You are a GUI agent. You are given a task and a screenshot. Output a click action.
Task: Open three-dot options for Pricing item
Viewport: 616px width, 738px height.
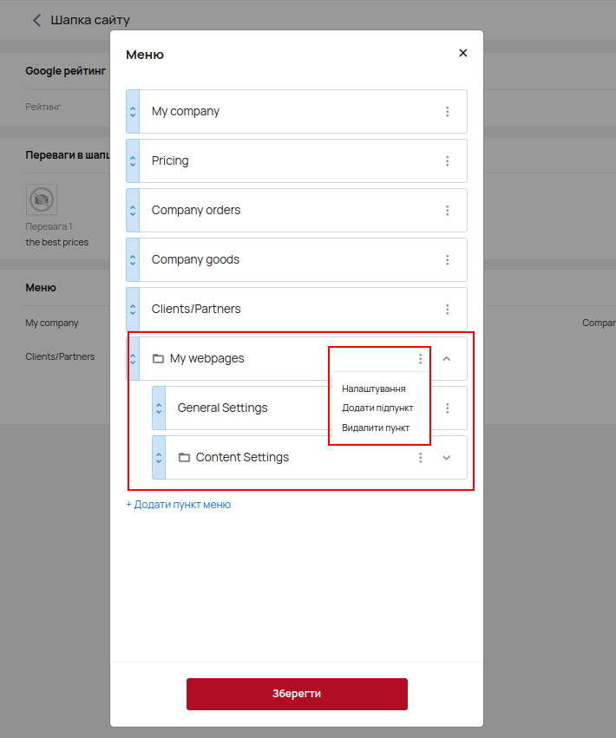[x=447, y=161]
